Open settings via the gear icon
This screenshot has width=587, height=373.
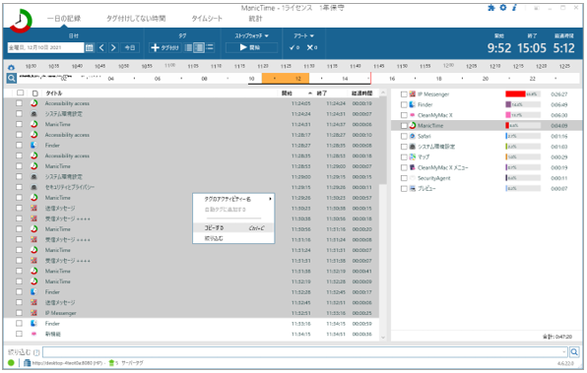(x=503, y=8)
